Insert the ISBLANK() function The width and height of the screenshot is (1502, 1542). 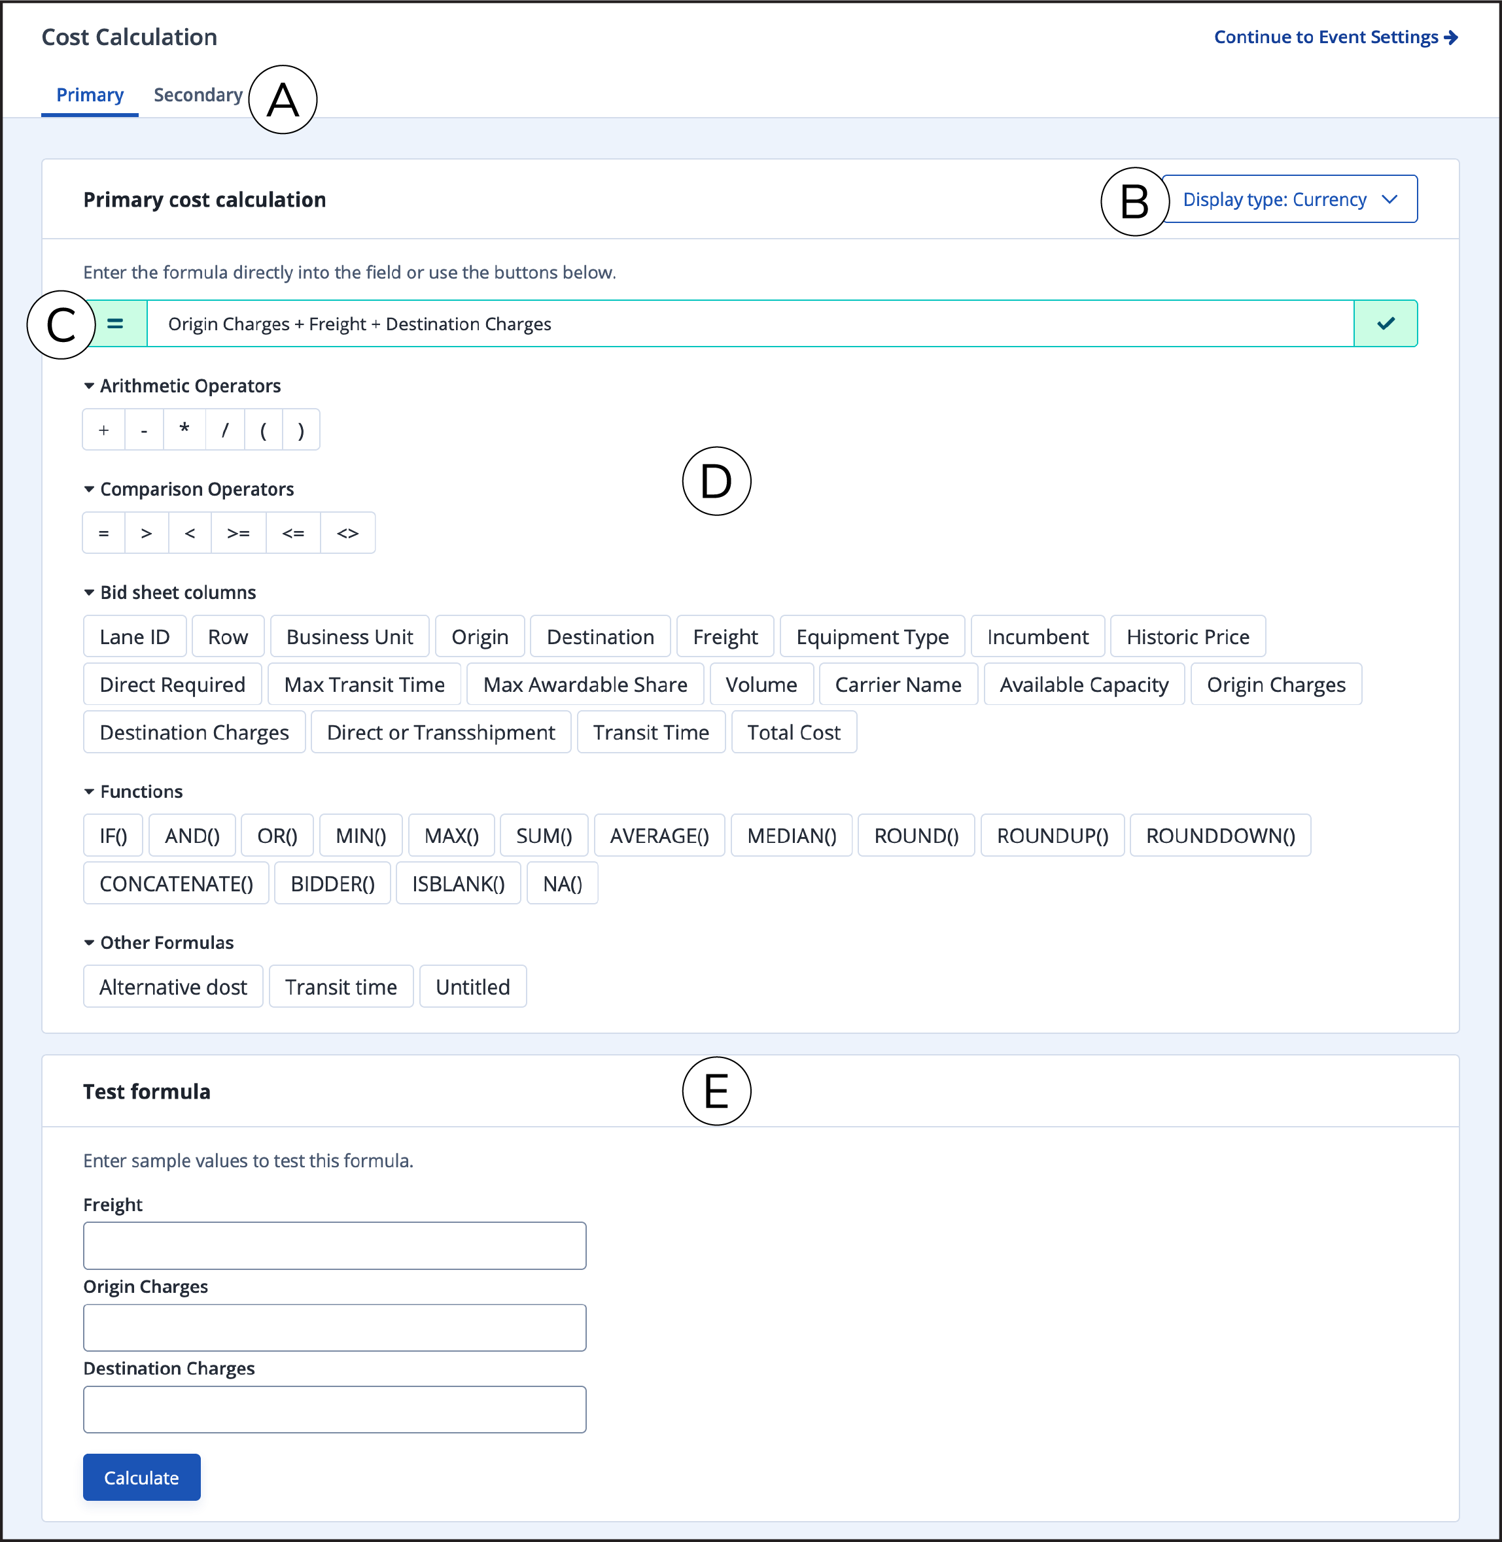[459, 884]
